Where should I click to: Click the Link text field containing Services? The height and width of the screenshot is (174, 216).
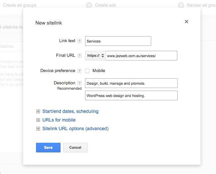point(118,41)
